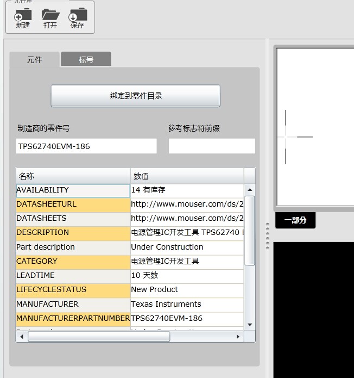
Task: Click the panel splitter grip dots
Action: [x=268, y=236]
